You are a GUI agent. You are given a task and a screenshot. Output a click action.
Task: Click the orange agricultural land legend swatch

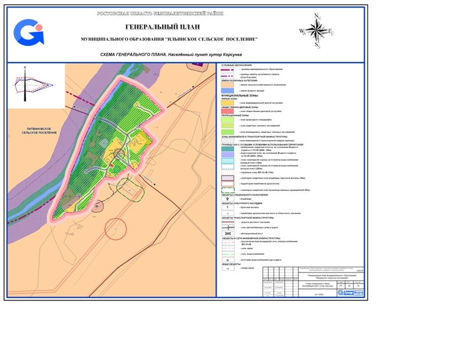[x=227, y=85]
